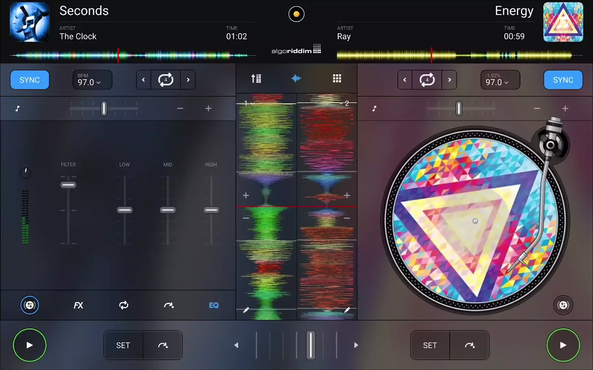
Task: Click the left deck SET cue button
Action: pos(123,345)
